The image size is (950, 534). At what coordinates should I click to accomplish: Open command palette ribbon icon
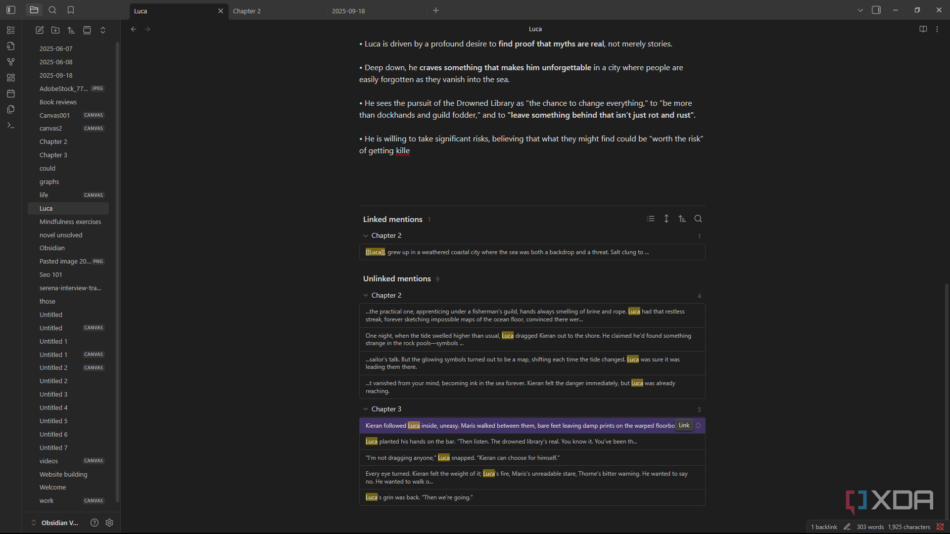click(x=11, y=125)
